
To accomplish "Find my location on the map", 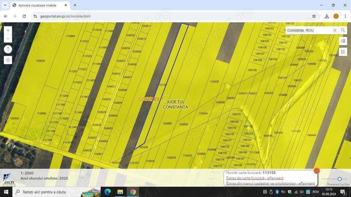I will pos(8,60).
